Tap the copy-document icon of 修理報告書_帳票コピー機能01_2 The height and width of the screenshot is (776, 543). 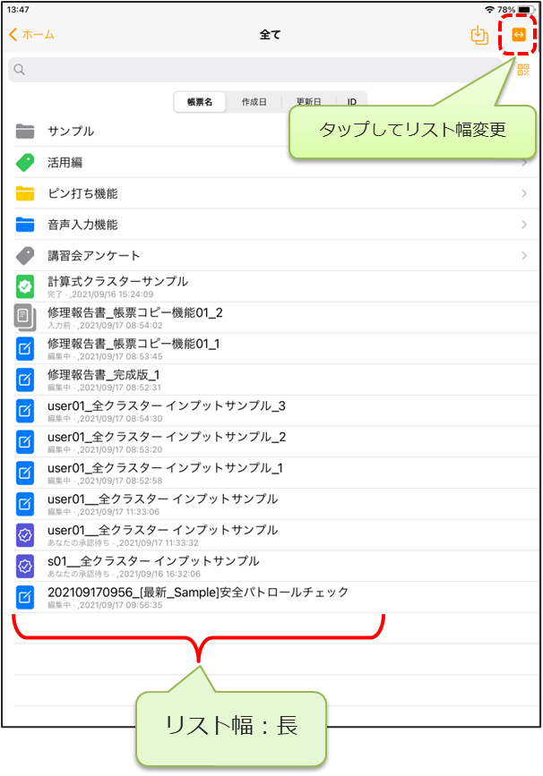pos(25,317)
